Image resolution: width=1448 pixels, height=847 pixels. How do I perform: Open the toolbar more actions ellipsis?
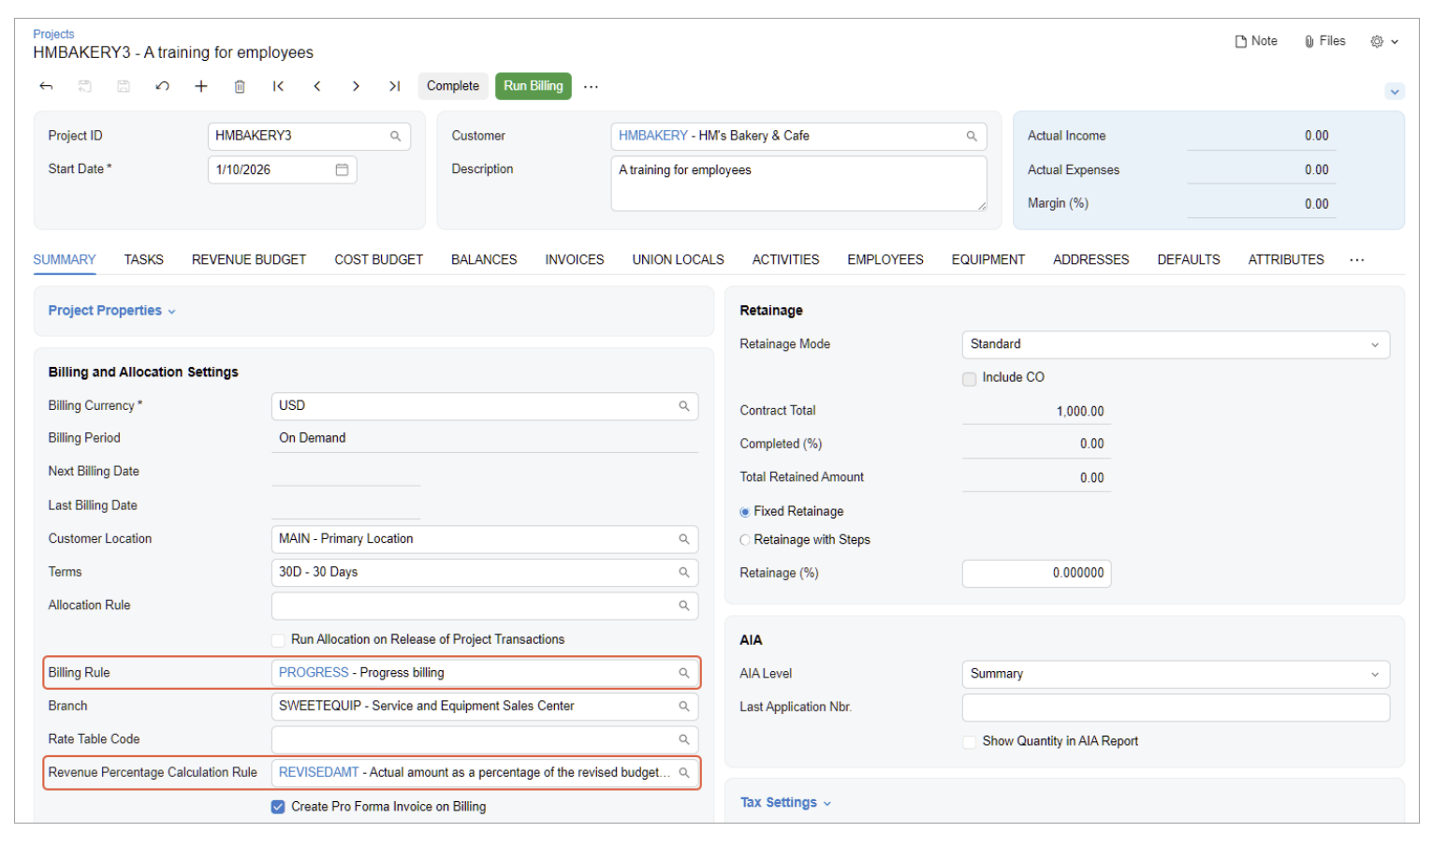(x=591, y=86)
